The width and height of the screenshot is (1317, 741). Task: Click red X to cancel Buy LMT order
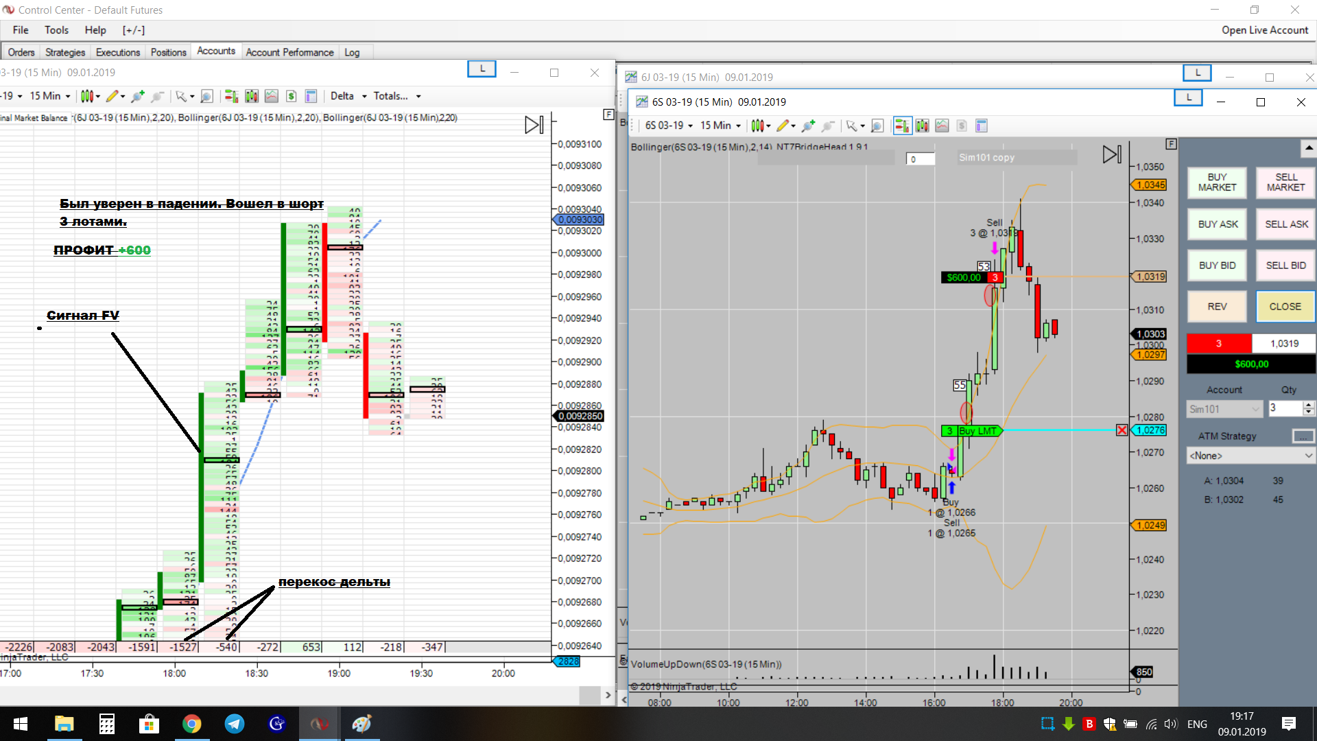[x=1122, y=430]
